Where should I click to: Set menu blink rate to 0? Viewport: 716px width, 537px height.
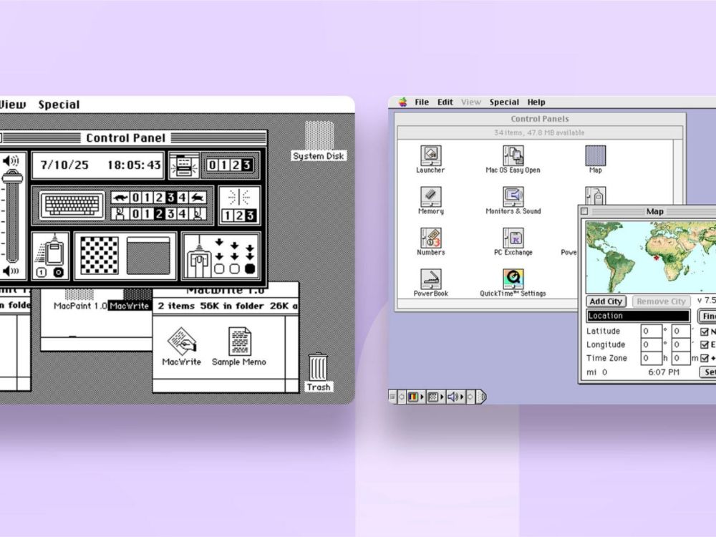coord(212,165)
